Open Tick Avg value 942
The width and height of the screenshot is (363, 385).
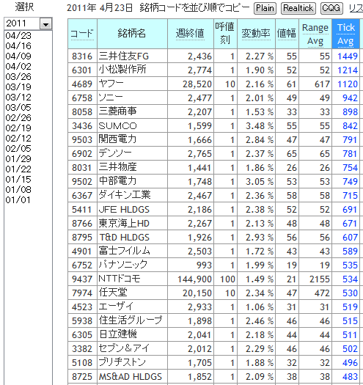point(350,98)
